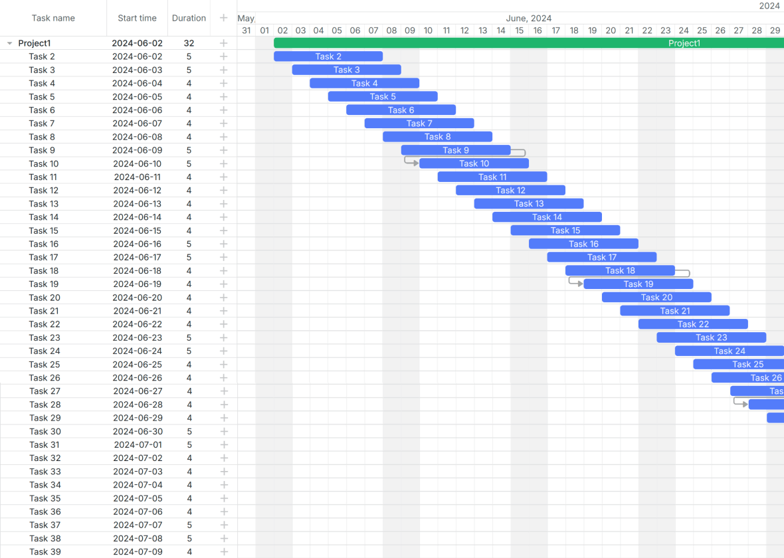
Task: Click the plus icon in Task 5 row
Action: [223, 96]
